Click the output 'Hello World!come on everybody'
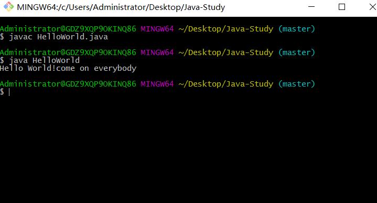 [68, 68]
